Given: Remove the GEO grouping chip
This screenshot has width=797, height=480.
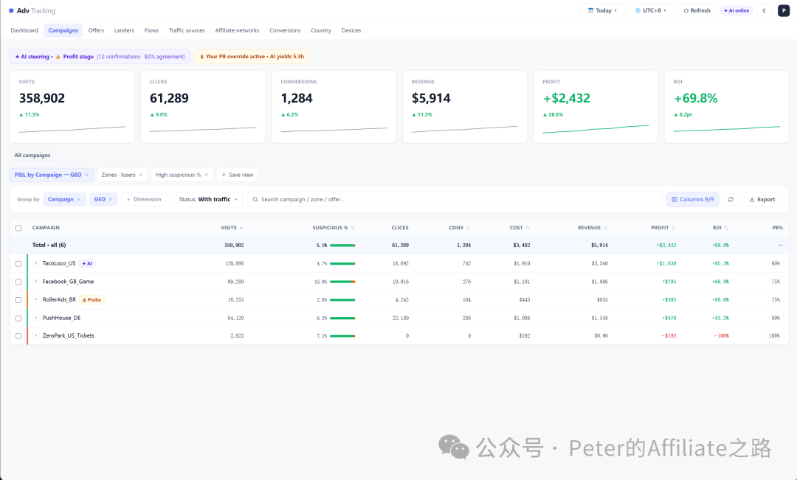Looking at the screenshot, I should (x=110, y=200).
